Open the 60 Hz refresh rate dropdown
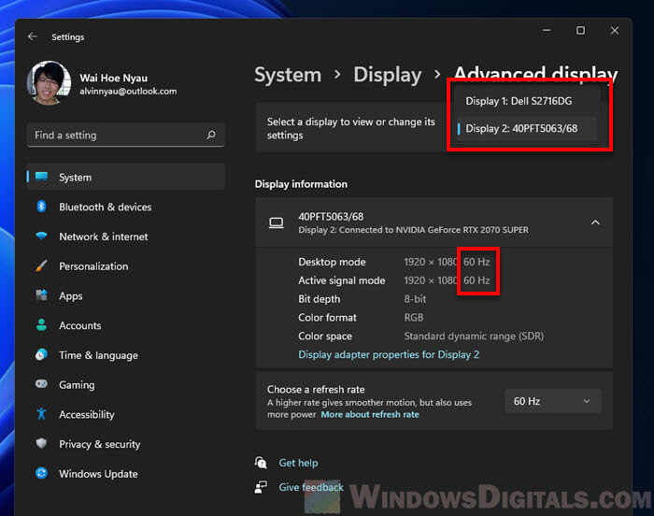This screenshot has height=516, width=654. click(553, 401)
